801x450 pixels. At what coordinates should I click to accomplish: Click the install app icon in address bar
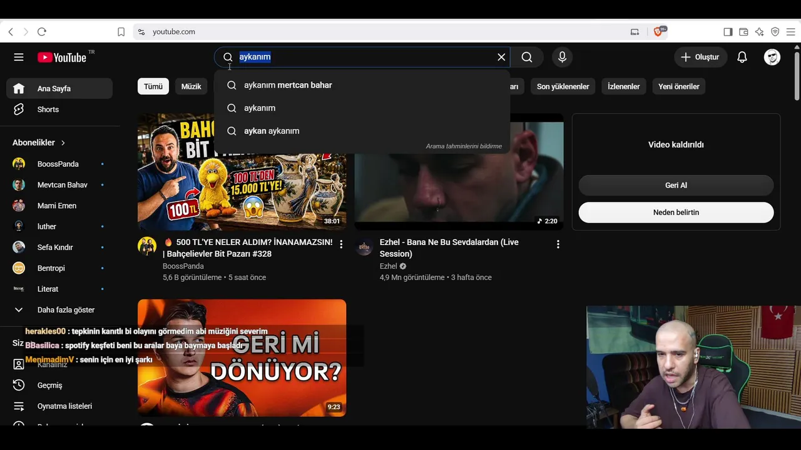[x=635, y=32]
